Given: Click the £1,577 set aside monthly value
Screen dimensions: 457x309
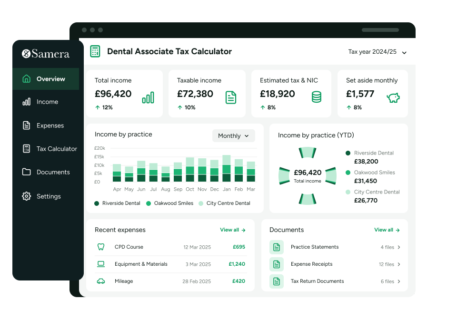Looking at the screenshot, I should pyautogui.click(x=360, y=94).
